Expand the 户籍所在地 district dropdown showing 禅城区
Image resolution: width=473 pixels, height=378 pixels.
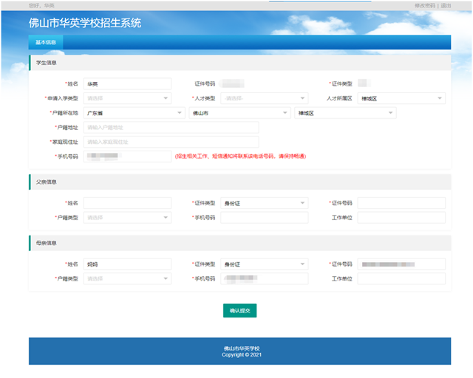345,113
